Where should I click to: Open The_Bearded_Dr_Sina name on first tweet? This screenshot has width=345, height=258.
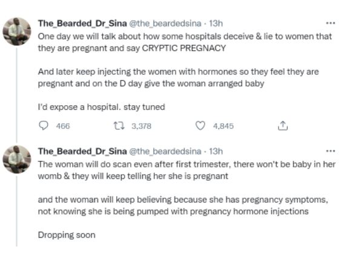tap(82, 24)
